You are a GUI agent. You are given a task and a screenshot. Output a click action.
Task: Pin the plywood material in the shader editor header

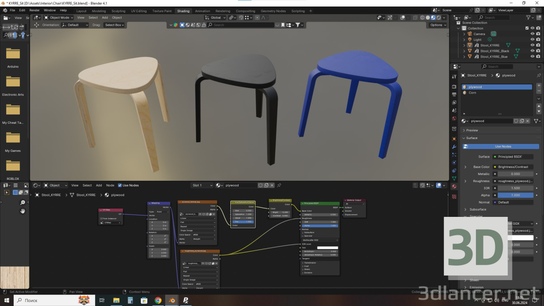coord(279,185)
